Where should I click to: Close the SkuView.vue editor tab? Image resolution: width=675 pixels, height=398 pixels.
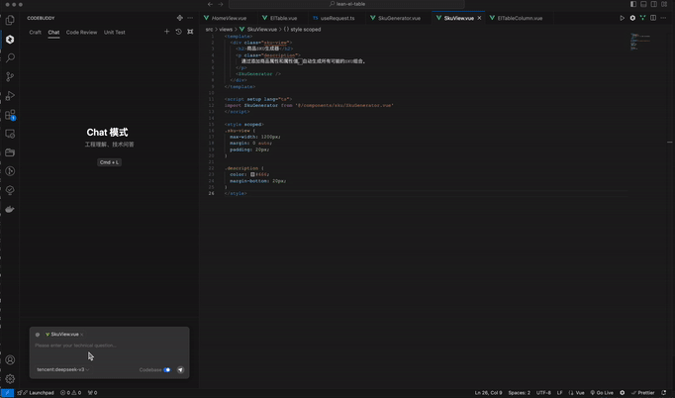(x=479, y=18)
